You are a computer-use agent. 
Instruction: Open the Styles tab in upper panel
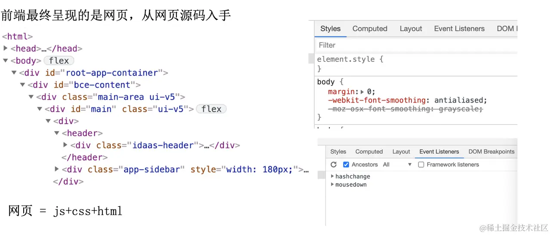click(330, 29)
